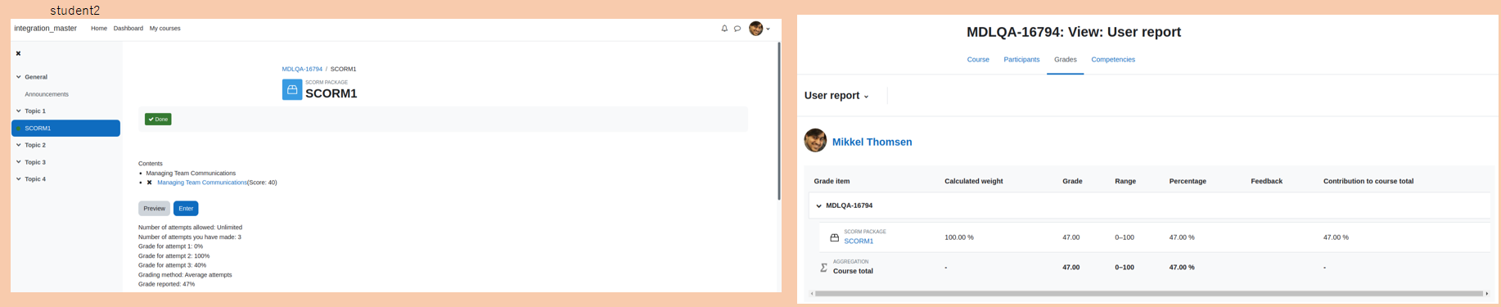This screenshot has width=1501, height=307.
Task: Open Managing Team Communications link
Action: click(x=201, y=183)
